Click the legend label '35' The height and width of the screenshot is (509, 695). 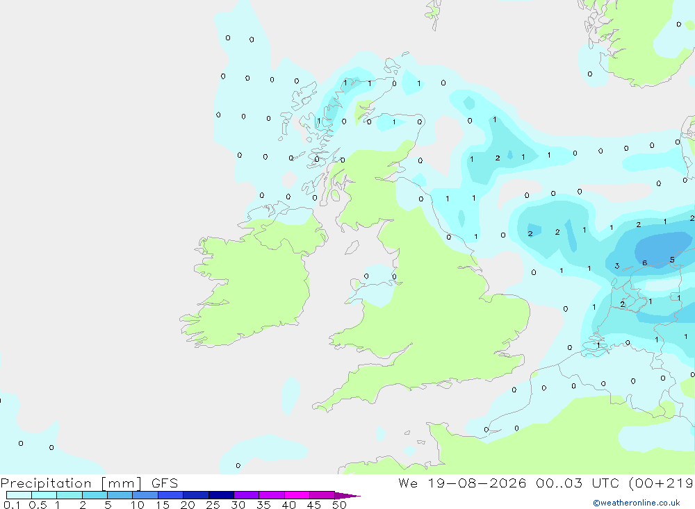point(263,505)
